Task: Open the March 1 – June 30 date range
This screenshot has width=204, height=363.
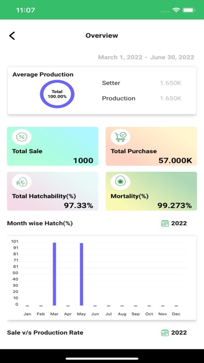Action: click(x=146, y=57)
